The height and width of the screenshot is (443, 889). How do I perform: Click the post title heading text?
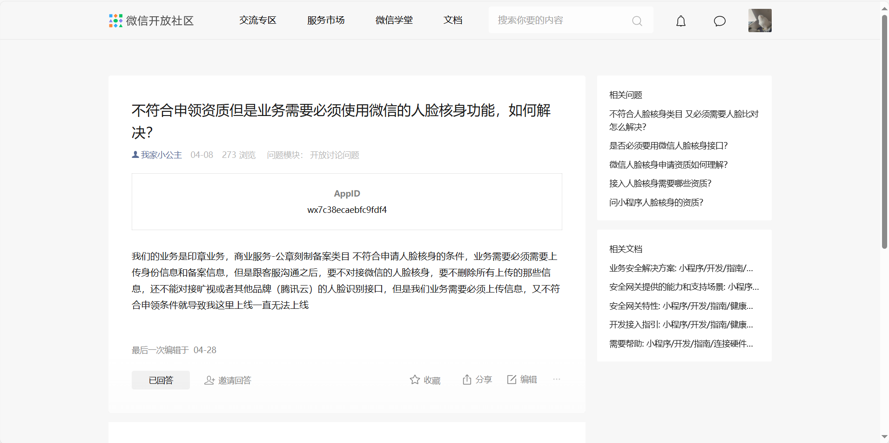[341, 121]
